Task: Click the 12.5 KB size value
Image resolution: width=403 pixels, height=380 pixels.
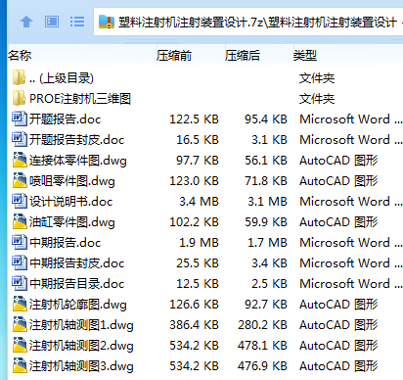Action: [198, 284]
